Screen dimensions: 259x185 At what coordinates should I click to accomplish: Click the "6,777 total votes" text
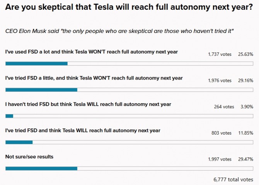coord(233,180)
